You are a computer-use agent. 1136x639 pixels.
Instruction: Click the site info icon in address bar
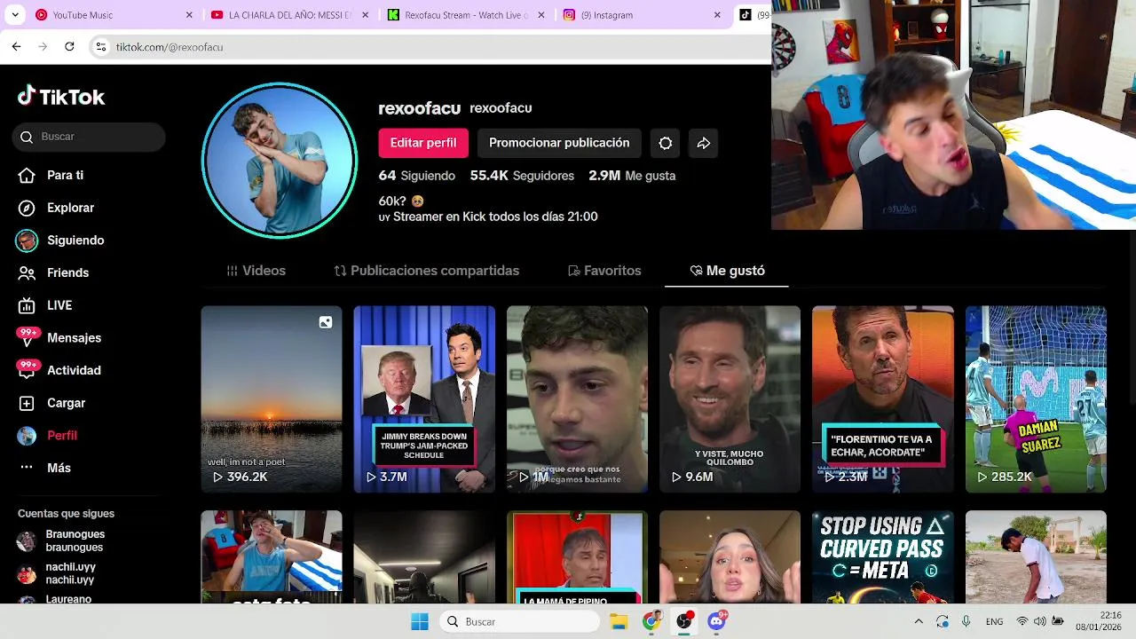tap(101, 47)
